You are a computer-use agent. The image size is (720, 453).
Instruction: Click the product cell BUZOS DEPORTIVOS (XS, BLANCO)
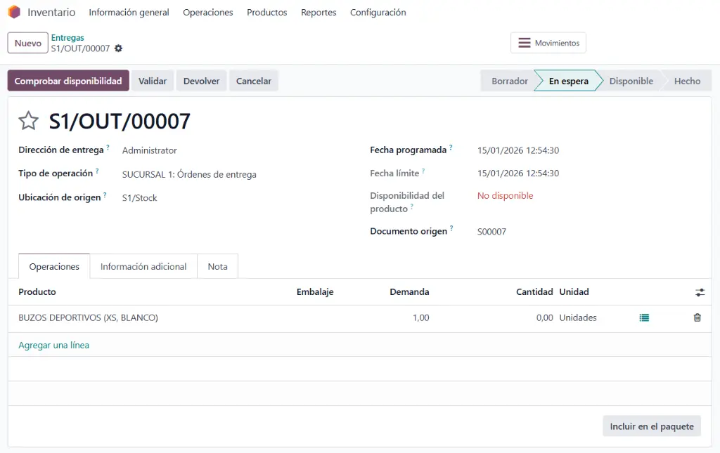coord(88,317)
